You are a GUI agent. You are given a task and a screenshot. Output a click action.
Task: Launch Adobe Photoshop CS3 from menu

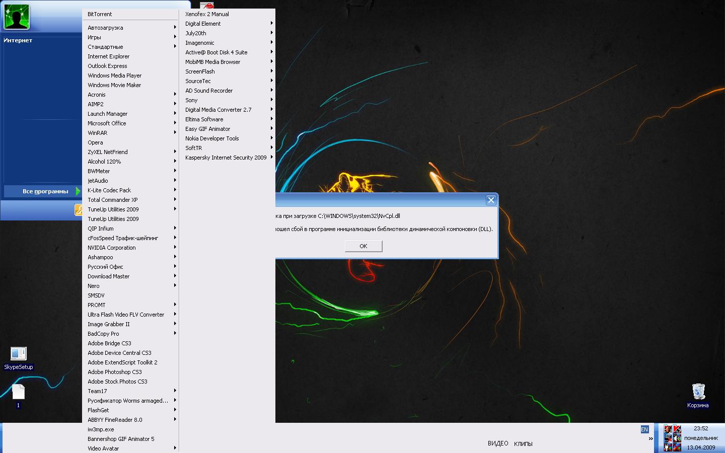point(115,372)
